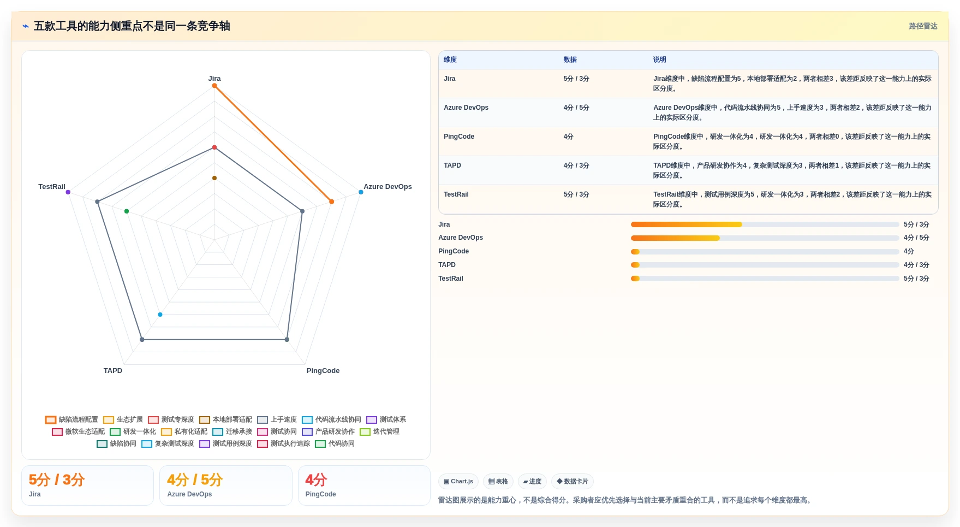Click the 路径雷达 tag in the header
This screenshot has height=527, width=960.
click(923, 26)
